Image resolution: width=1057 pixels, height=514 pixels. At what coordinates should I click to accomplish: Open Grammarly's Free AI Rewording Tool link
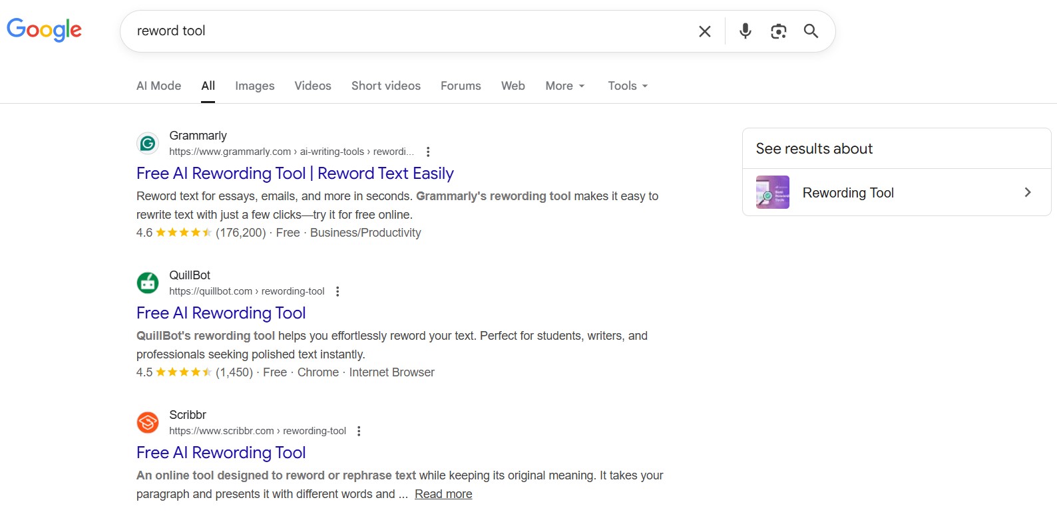[295, 174]
